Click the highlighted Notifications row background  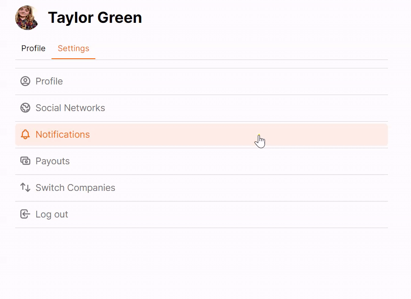click(x=201, y=135)
